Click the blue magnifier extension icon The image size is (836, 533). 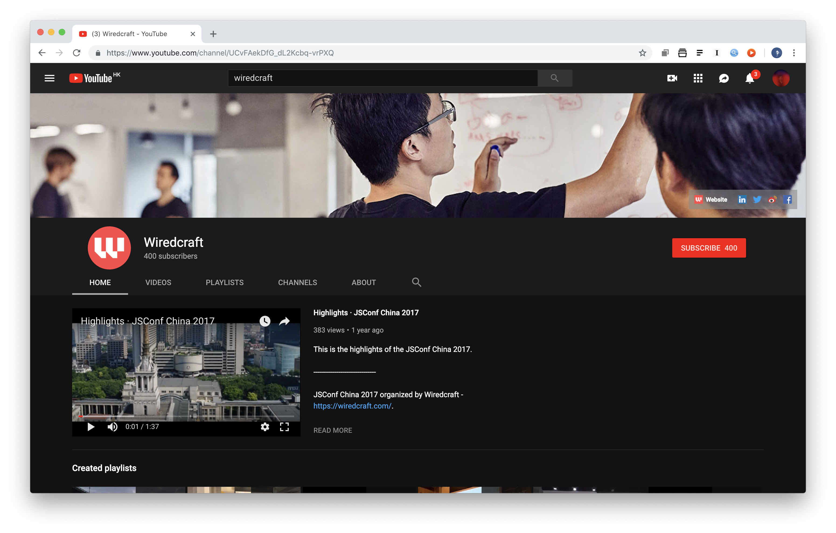pyautogui.click(x=734, y=53)
